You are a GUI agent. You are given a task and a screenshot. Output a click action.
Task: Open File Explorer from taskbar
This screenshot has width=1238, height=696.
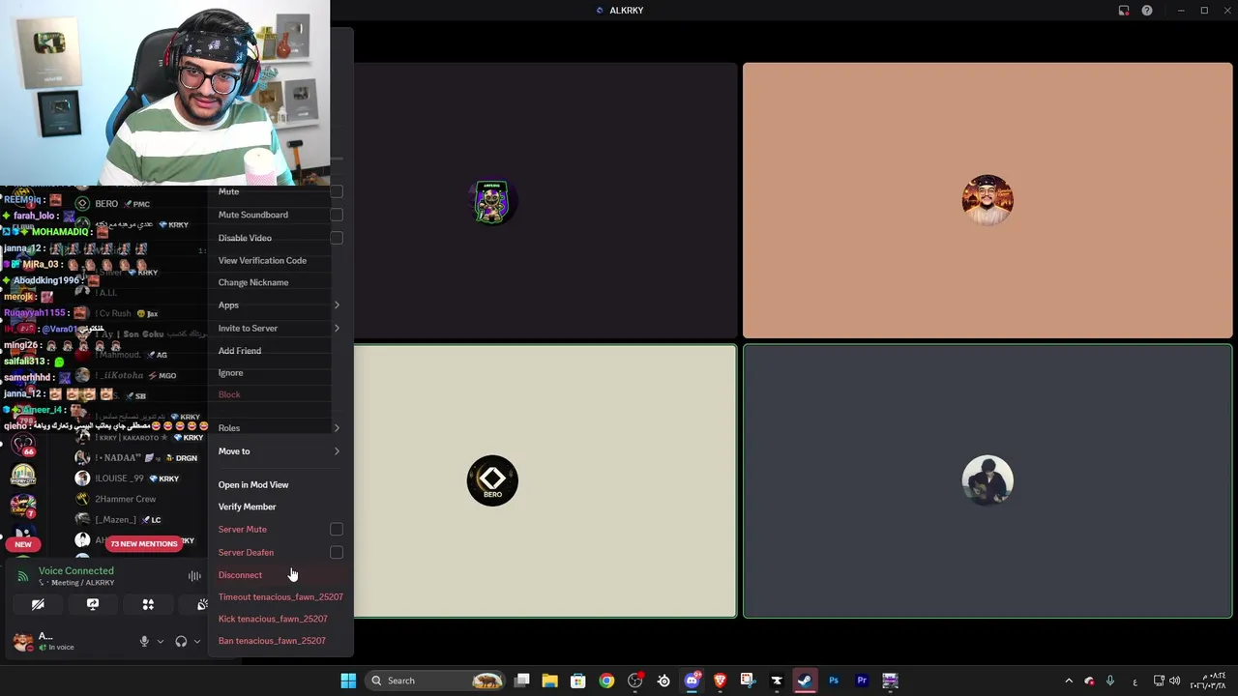[x=549, y=681]
